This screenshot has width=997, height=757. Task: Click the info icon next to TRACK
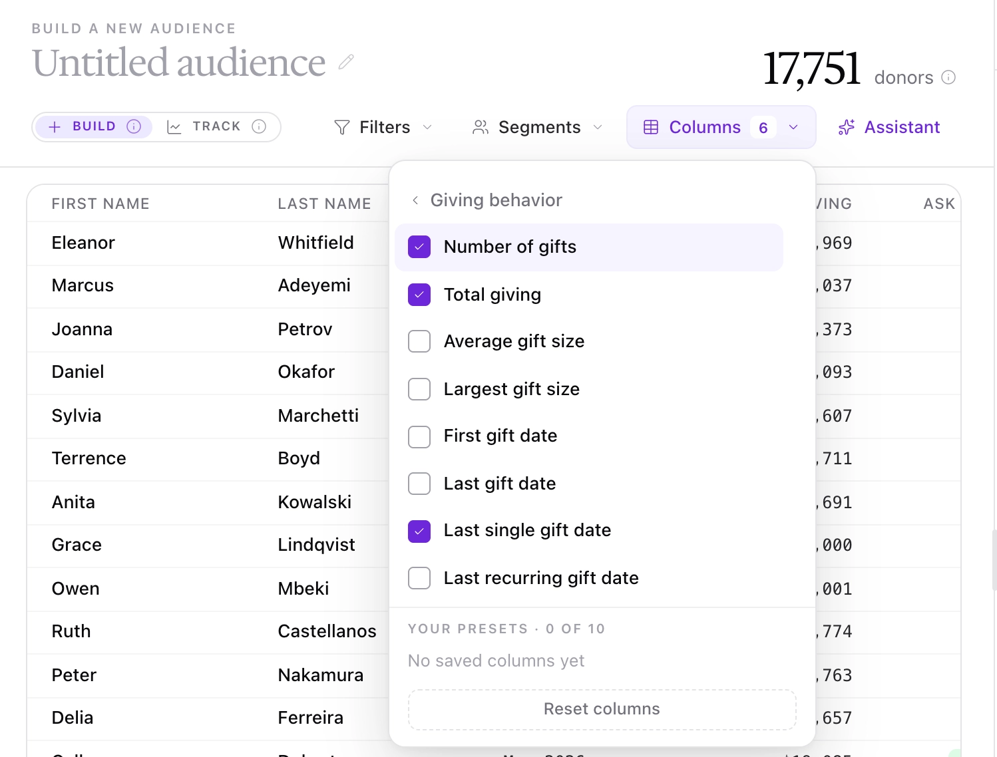click(x=259, y=126)
